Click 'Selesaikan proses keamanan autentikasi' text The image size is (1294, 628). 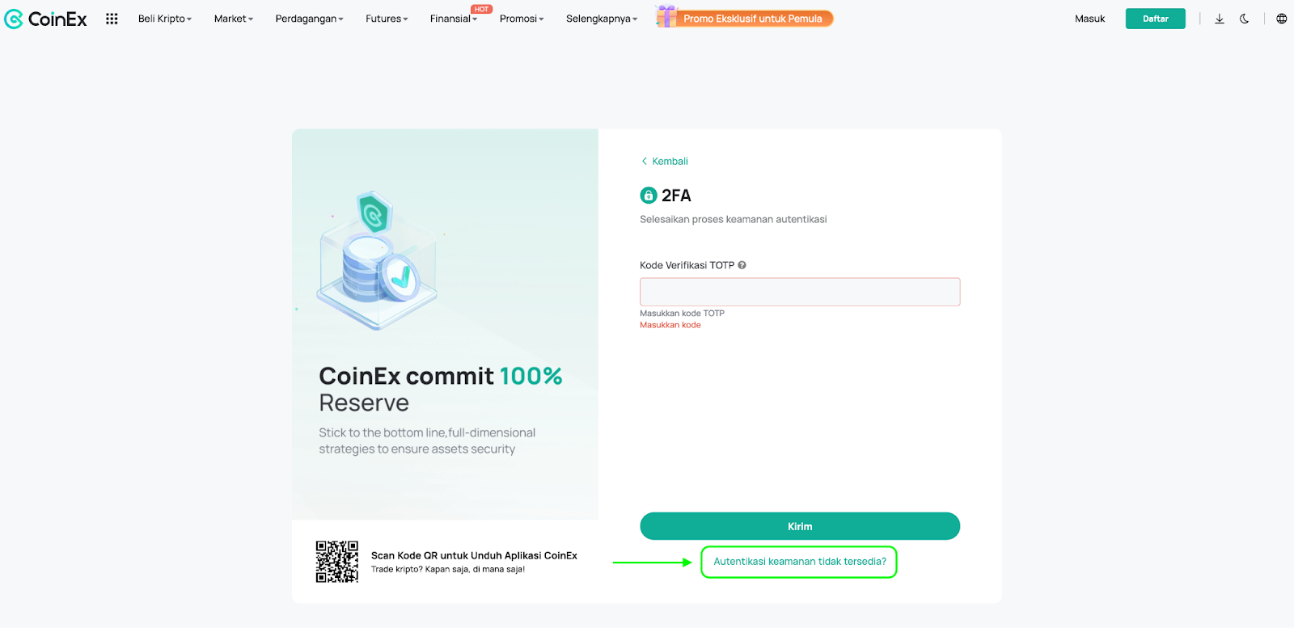(x=734, y=219)
